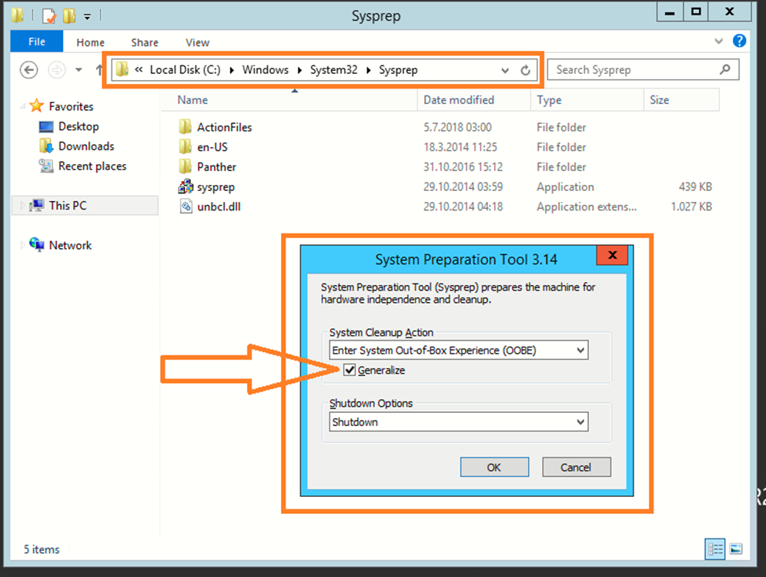Open the File menu
The width and height of the screenshot is (766, 577).
[37, 42]
